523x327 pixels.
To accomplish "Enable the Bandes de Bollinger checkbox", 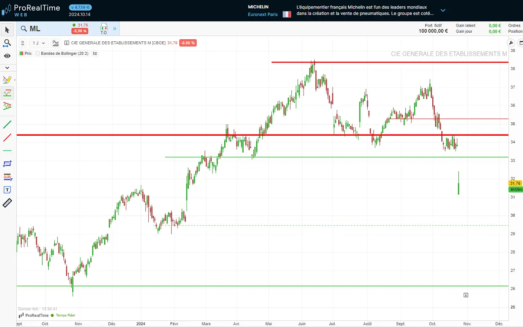I will coord(38,54).
